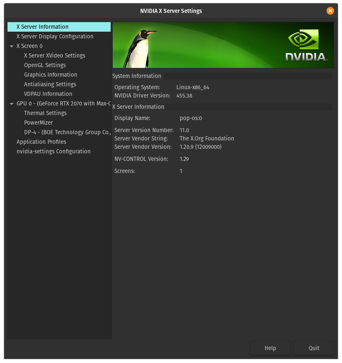Open Antialiasing Settings page

click(x=50, y=84)
